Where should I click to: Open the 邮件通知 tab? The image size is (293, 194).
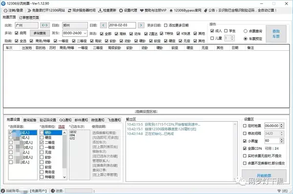[81, 120]
